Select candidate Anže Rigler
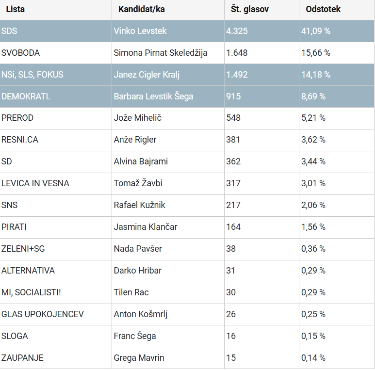This screenshot has width=375, height=370. (x=135, y=140)
